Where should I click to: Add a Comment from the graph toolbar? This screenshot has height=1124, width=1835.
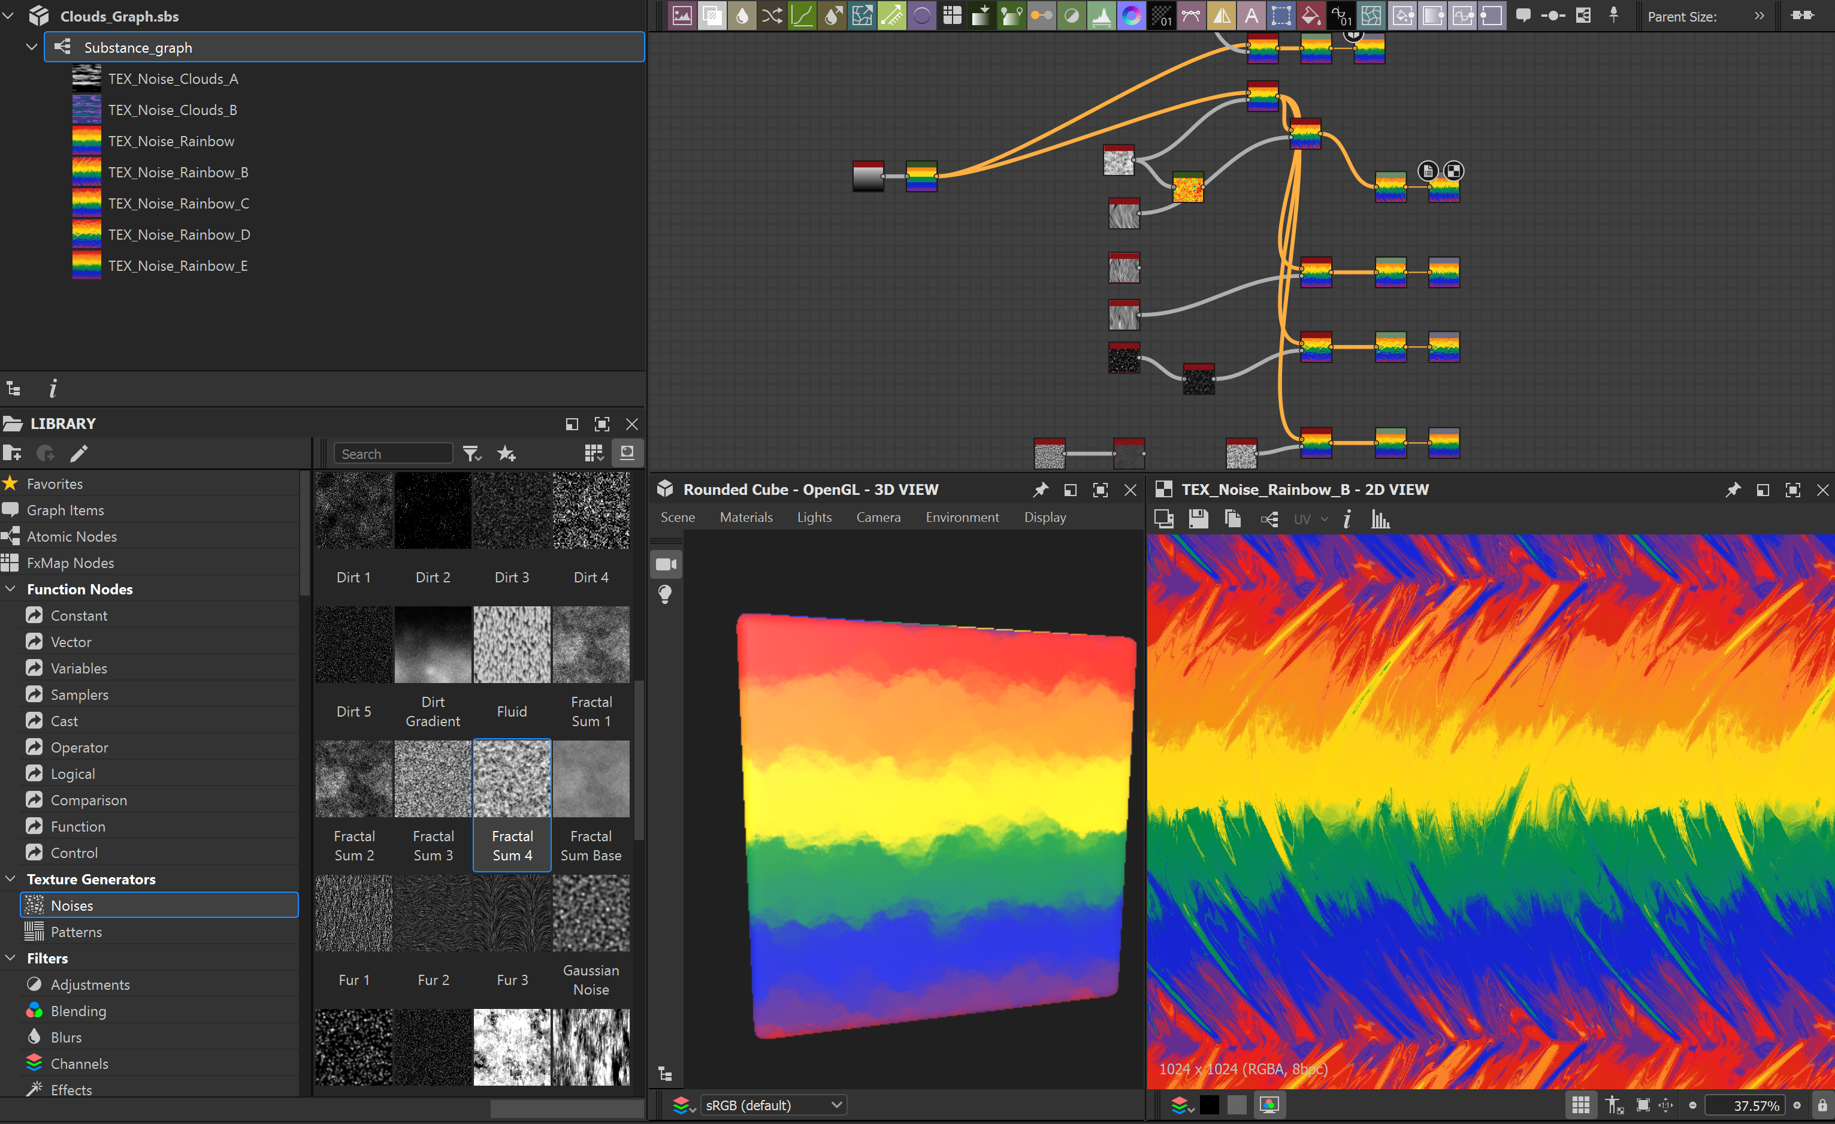coord(1523,16)
